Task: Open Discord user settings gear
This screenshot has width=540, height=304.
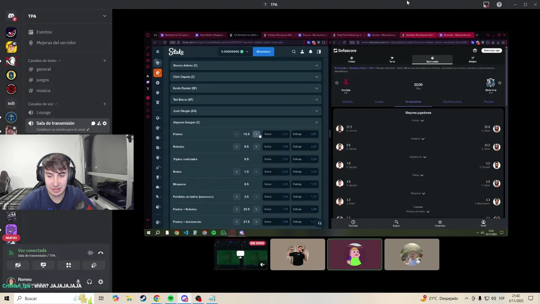Action: 100,282
